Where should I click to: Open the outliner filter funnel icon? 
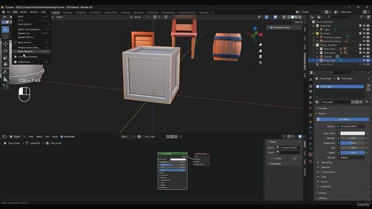pyautogui.click(x=362, y=17)
